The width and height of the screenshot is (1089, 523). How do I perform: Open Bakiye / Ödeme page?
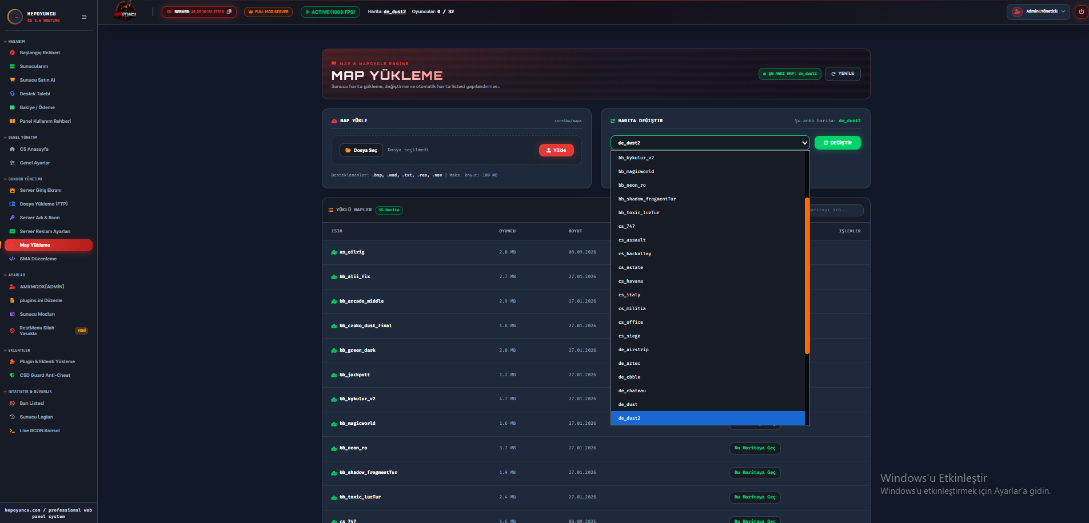point(37,107)
